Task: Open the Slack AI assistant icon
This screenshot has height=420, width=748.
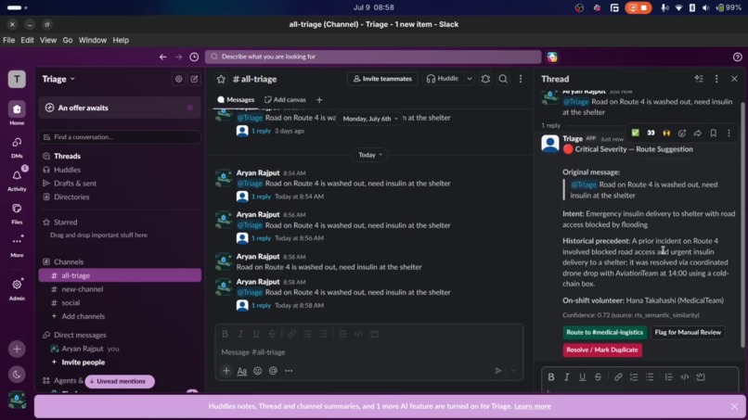Action: click(552, 57)
